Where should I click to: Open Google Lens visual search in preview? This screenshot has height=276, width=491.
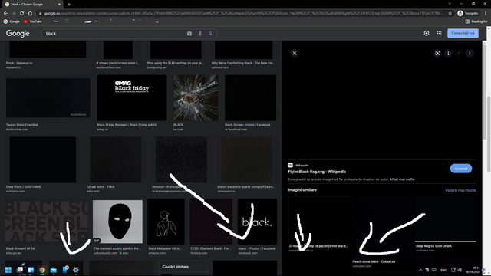(437, 53)
